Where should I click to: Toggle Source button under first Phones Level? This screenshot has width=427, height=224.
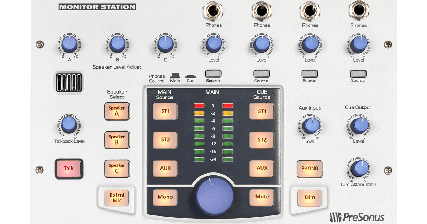pos(213,74)
